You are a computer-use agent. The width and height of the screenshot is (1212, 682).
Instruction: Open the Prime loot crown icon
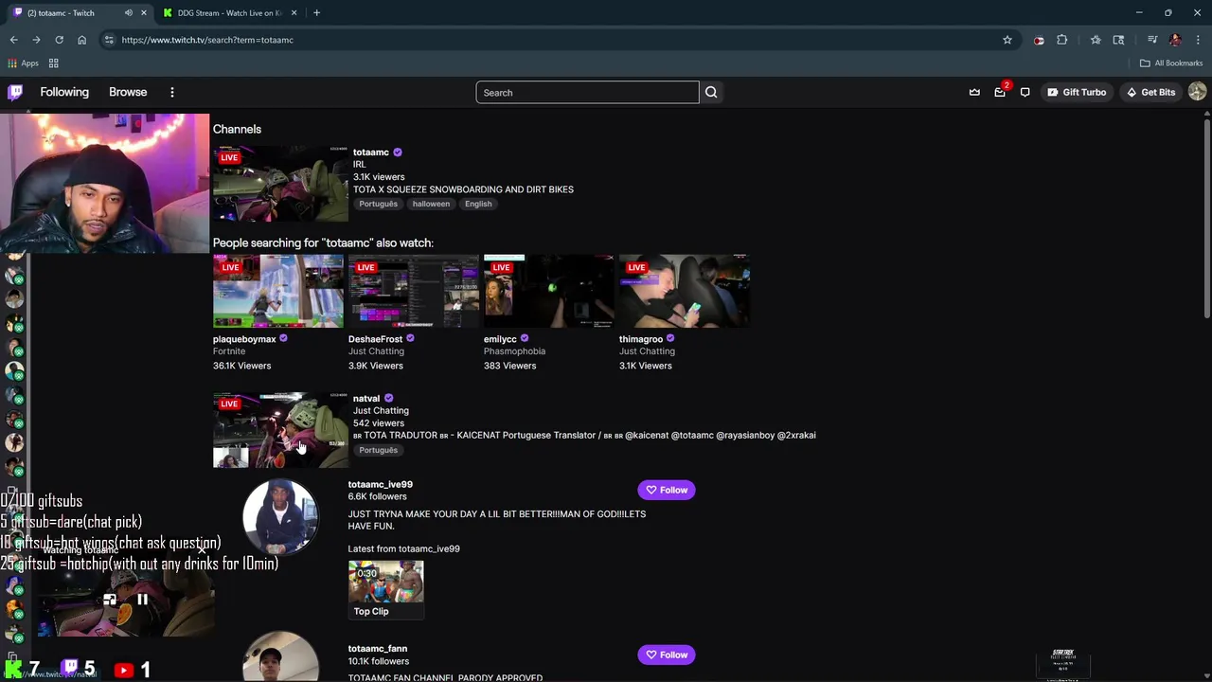coord(974,92)
